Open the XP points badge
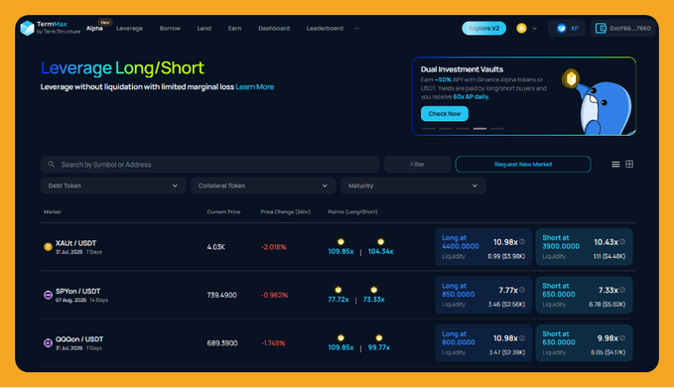The image size is (674, 388). (567, 29)
